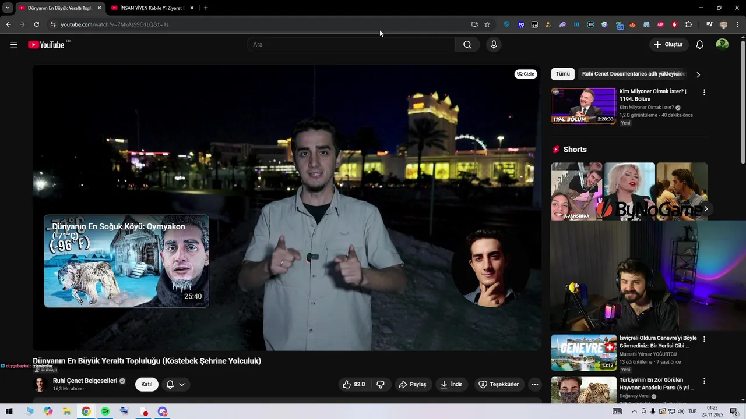Viewport: 746px width, 419px height.
Task: Open Spotify from the taskbar
Action: pos(105,411)
